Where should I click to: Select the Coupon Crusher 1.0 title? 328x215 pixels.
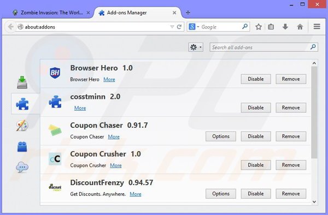point(106,154)
